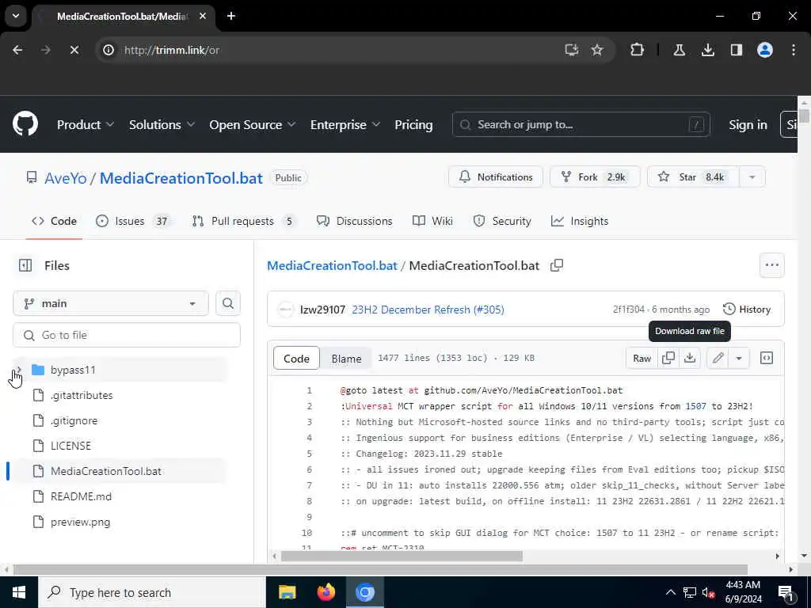Open the Security tab
This screenshot has height=608, width=811.
click(x=502, y=222)
